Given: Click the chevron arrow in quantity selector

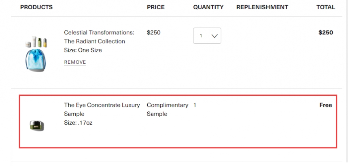Looking at the screenshot, I should [214, 36].
